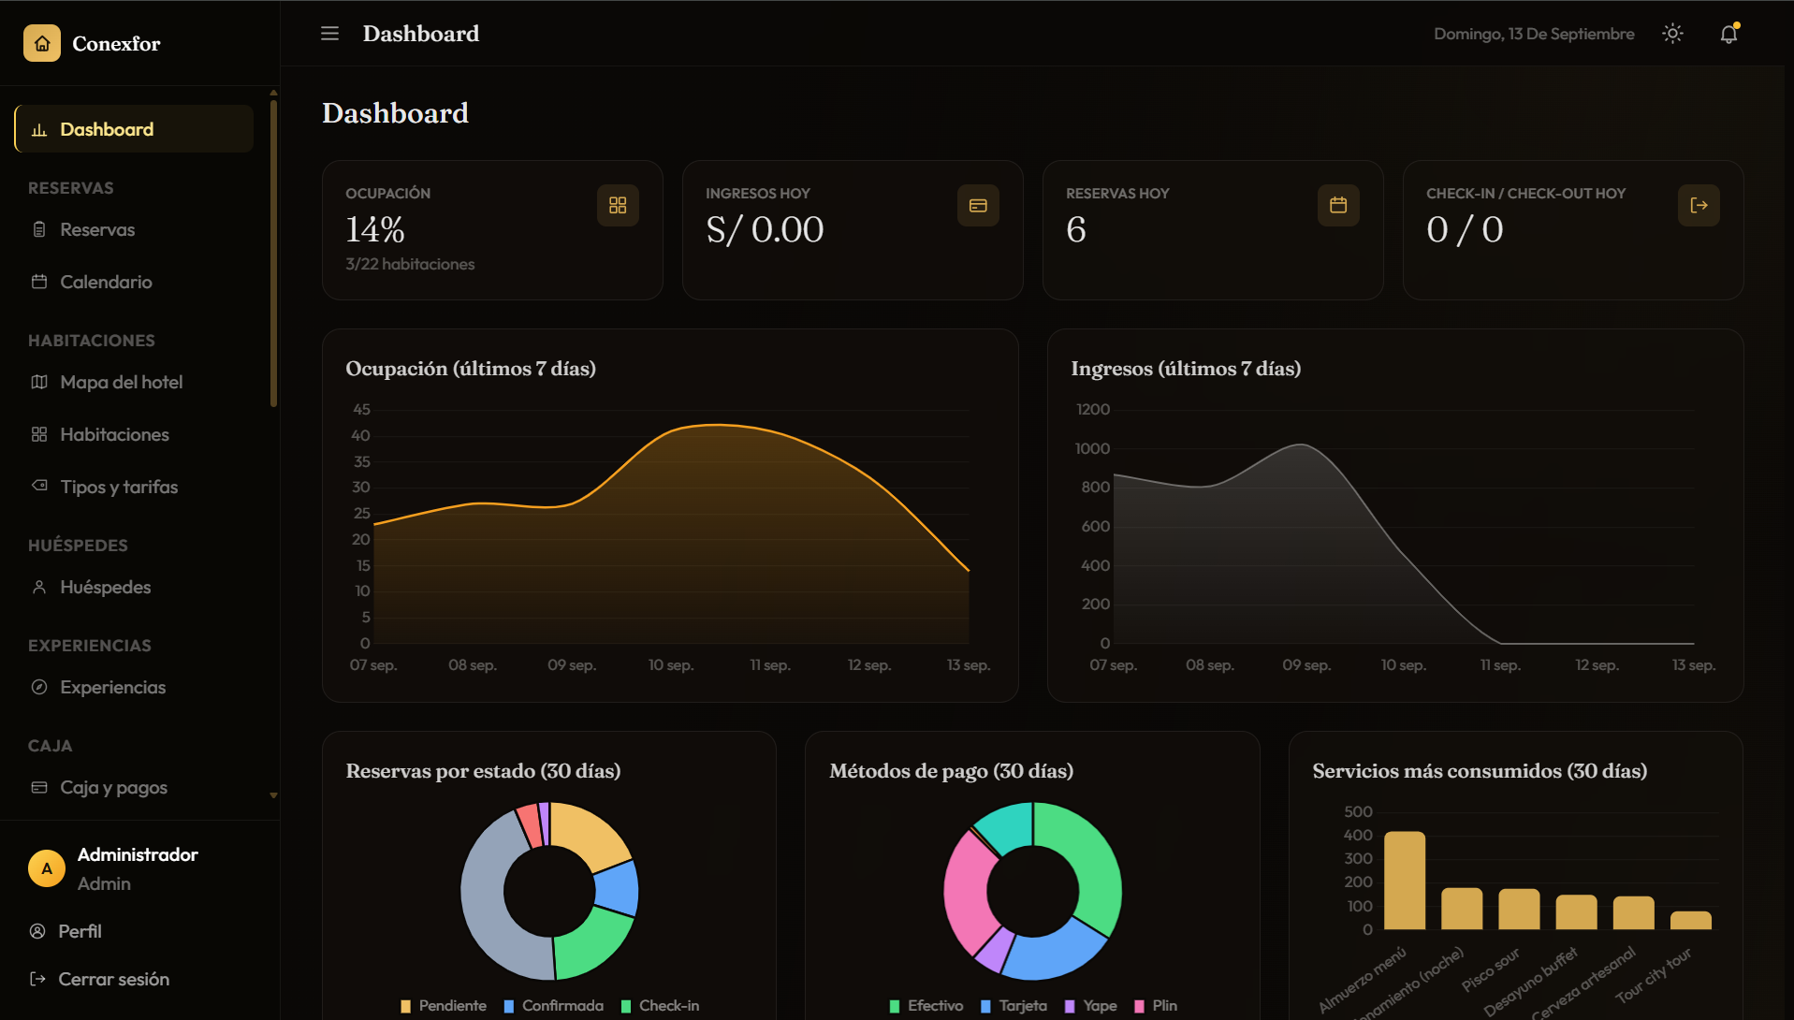
Task: Click the Mapa del hotel map icon
Action: point(39,382)
